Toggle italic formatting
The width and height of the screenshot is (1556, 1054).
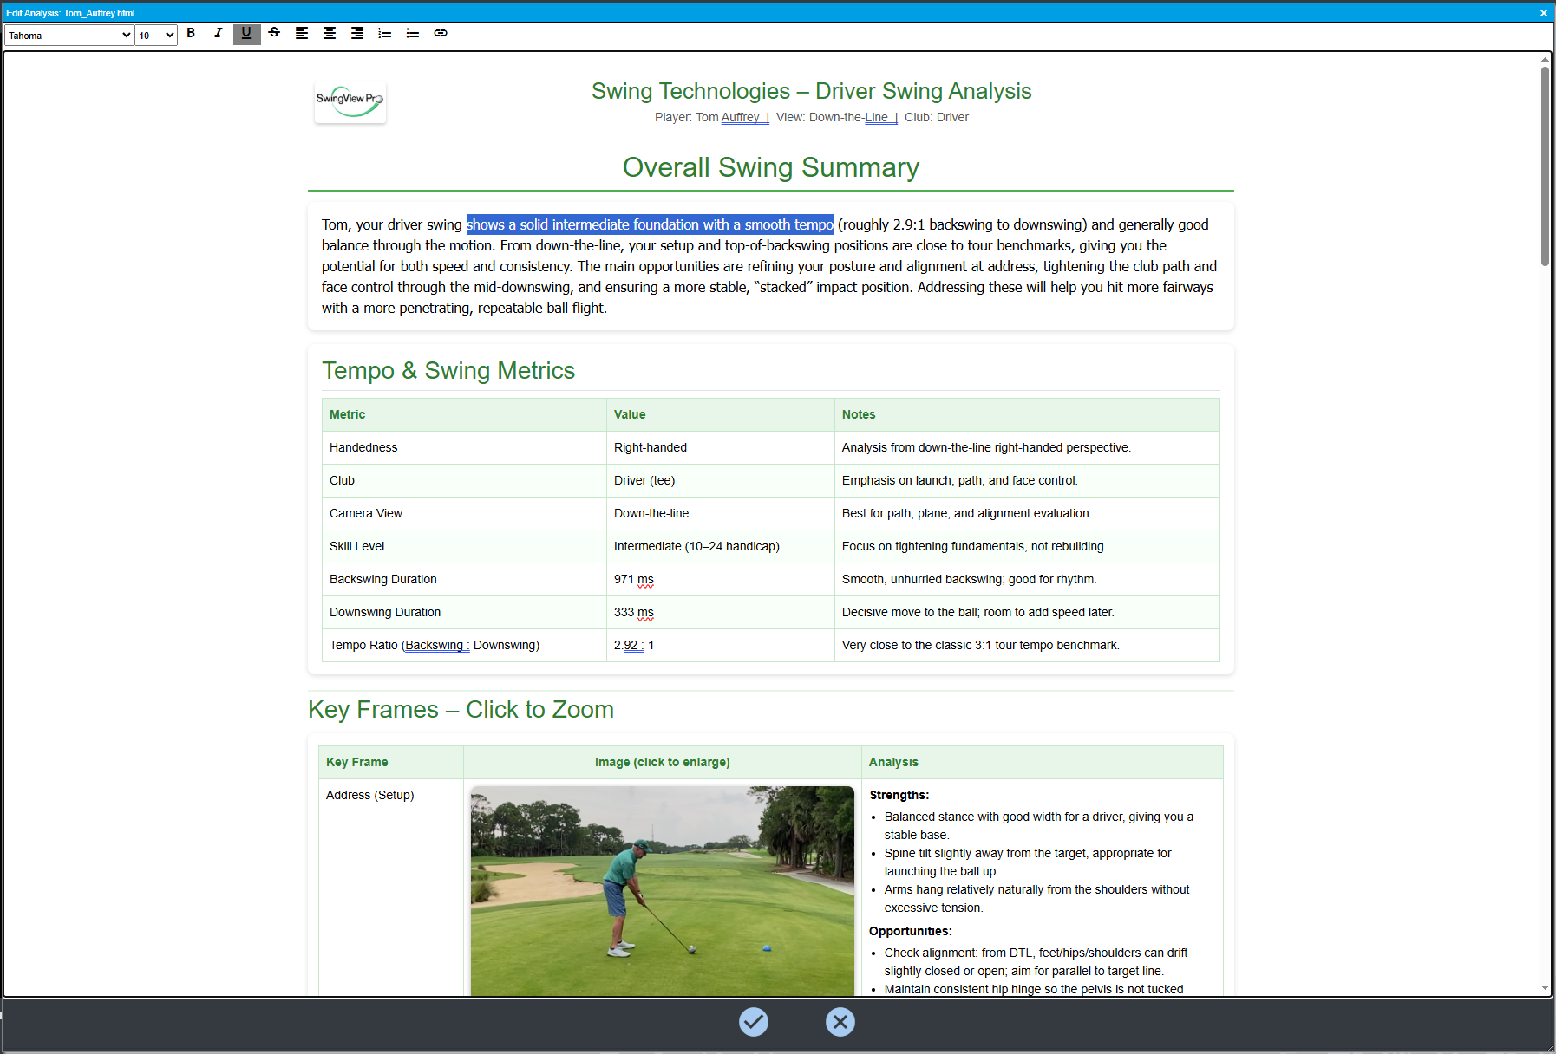(x=219, y=34)
